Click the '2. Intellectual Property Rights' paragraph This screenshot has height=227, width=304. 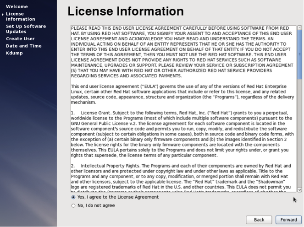(181, 179)
